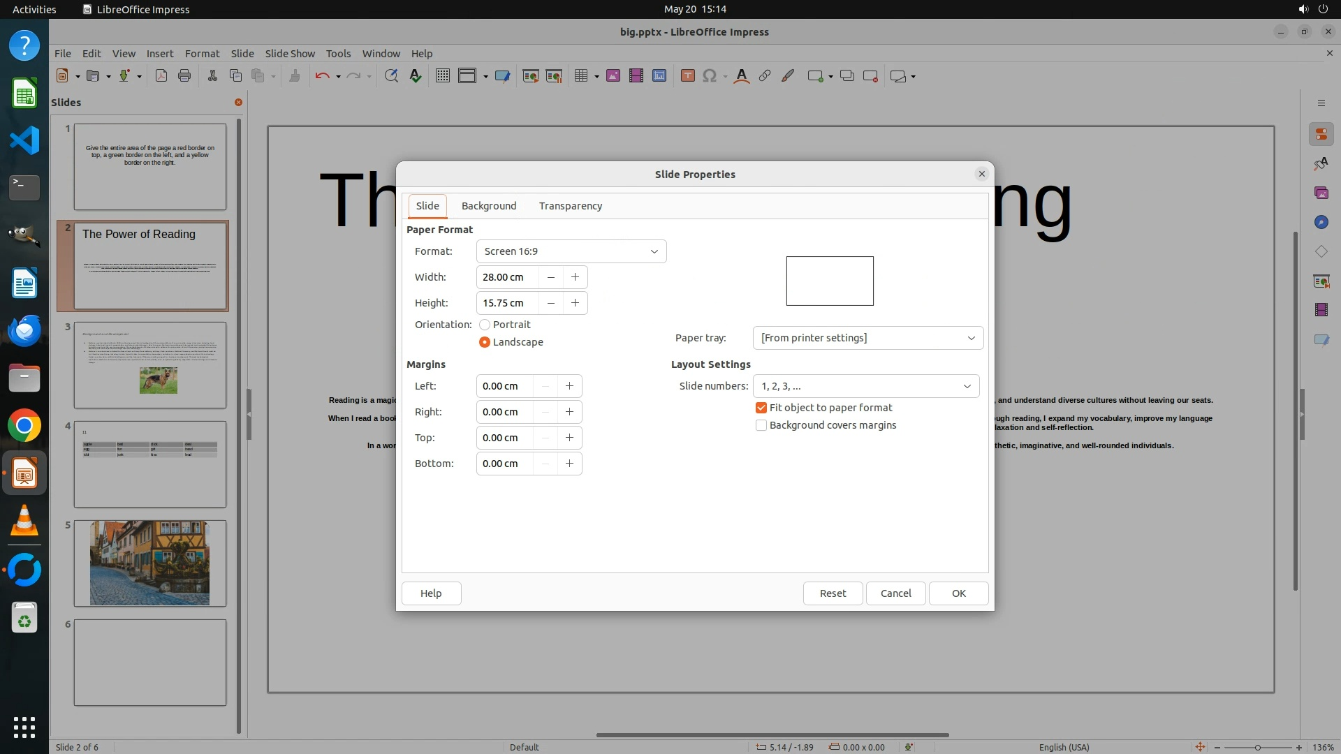Click the zoom slider in status bar
Image resolution: width=1341 pixels, height=754 pixels.
click(x=1257, y=747)
